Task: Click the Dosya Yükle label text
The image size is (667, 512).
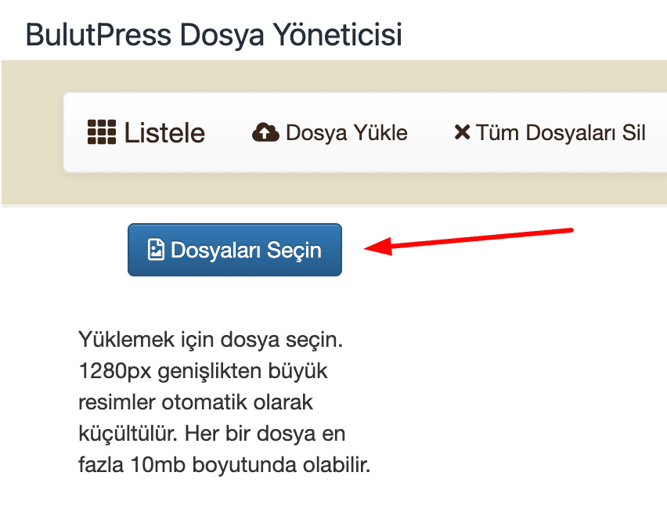Action: [348, 133]
